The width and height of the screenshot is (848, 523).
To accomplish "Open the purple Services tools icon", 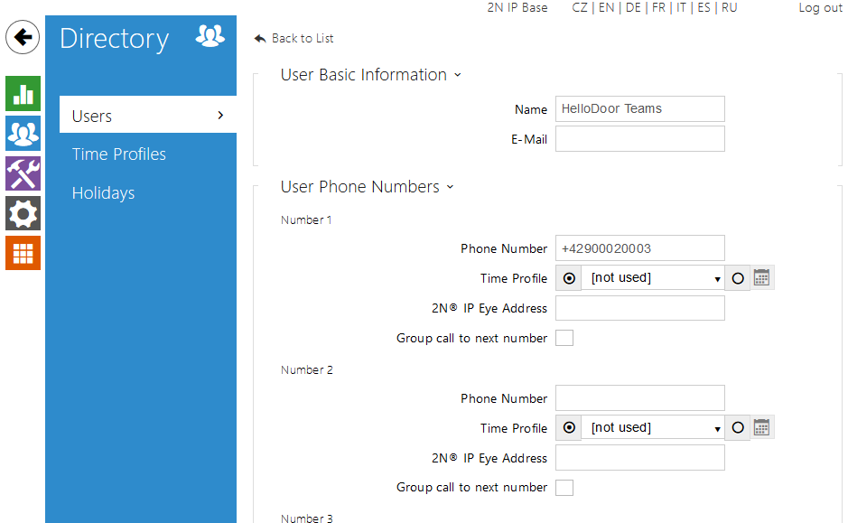I will pos(23,173).
